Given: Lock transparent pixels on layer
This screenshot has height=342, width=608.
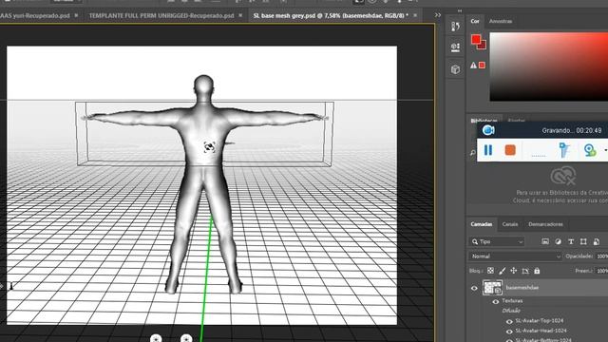Looking at the screenshot, I should (x=490, y=271).
